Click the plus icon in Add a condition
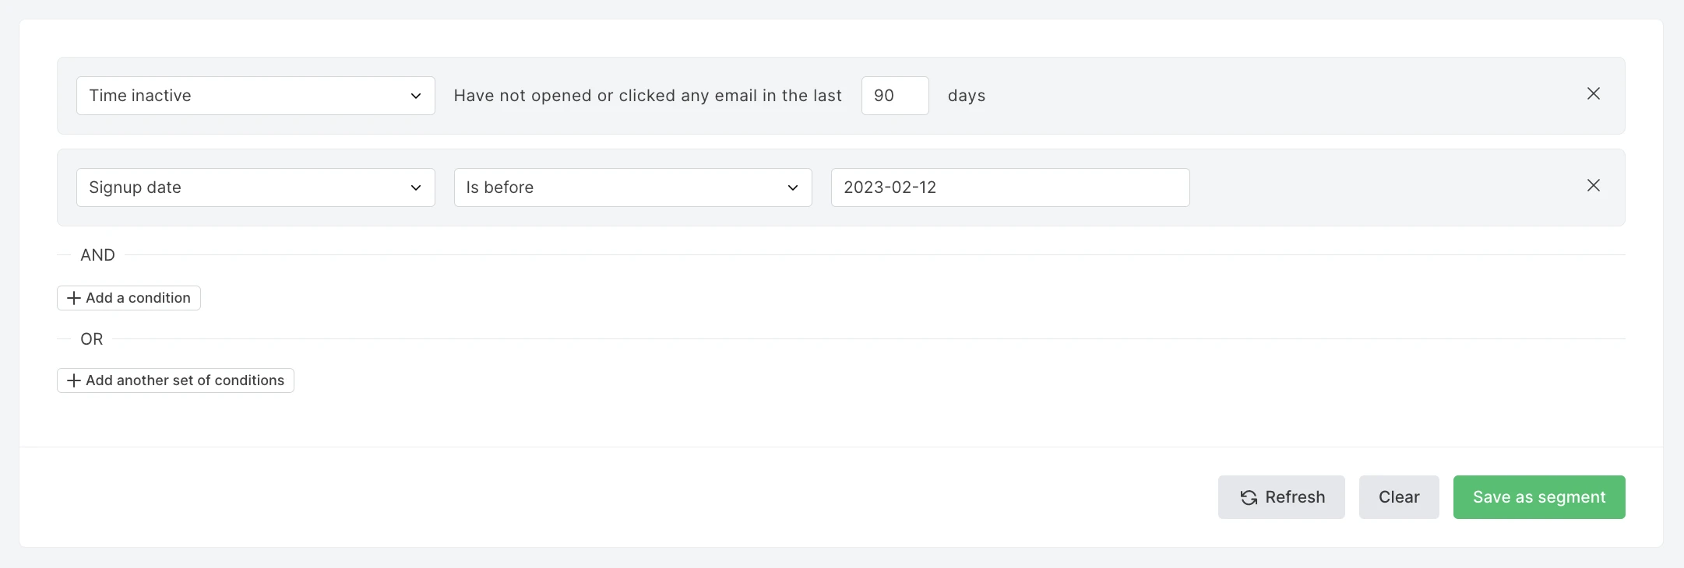Image resolution: width=1684 pixels, height=568 pixels. coord(74,298)
